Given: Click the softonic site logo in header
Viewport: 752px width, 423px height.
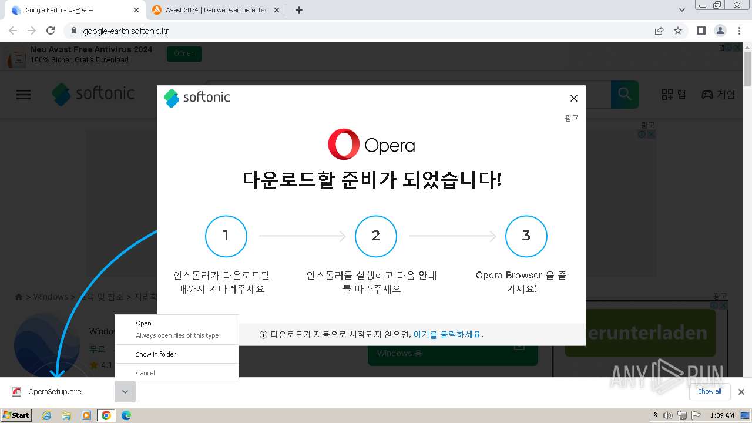Looking at the screenshot, I should tap(93, 94).
